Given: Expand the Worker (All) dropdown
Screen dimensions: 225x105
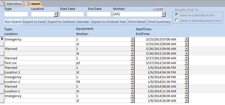Looking at the screenshot, I should (163, 14).
